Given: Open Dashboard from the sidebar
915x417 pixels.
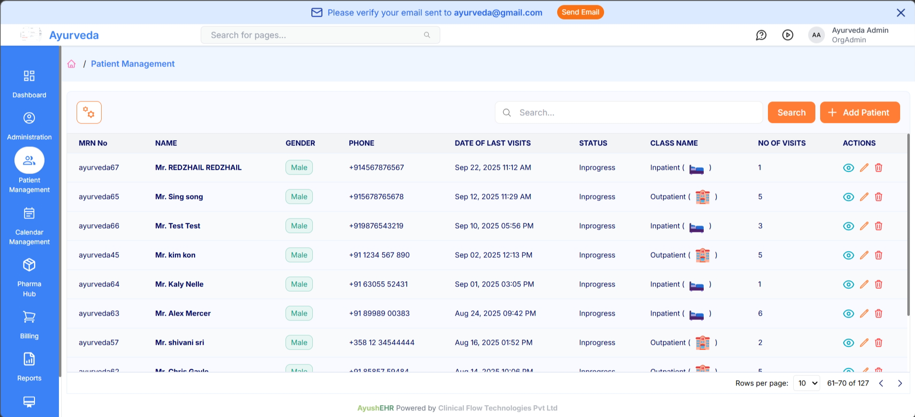Looking at the screenshot, I should pyautogui.click(x=29, y=84).
